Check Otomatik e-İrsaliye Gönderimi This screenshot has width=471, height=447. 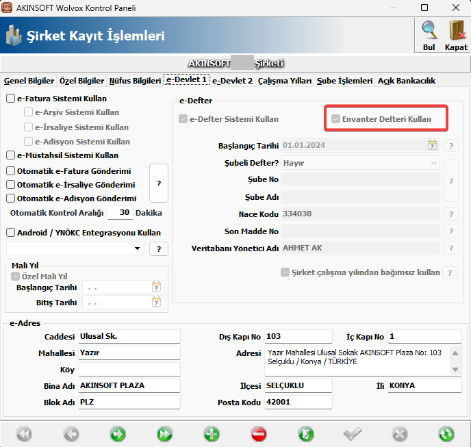[x=10, y=184]
